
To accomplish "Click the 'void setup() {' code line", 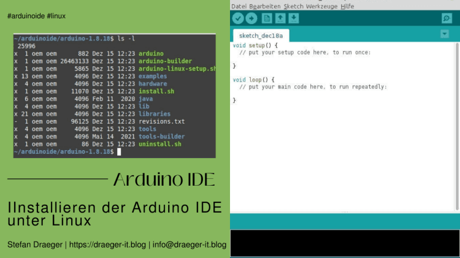I will point(255,45).
